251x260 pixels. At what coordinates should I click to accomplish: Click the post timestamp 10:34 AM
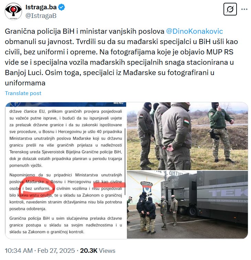coord(19,251)
